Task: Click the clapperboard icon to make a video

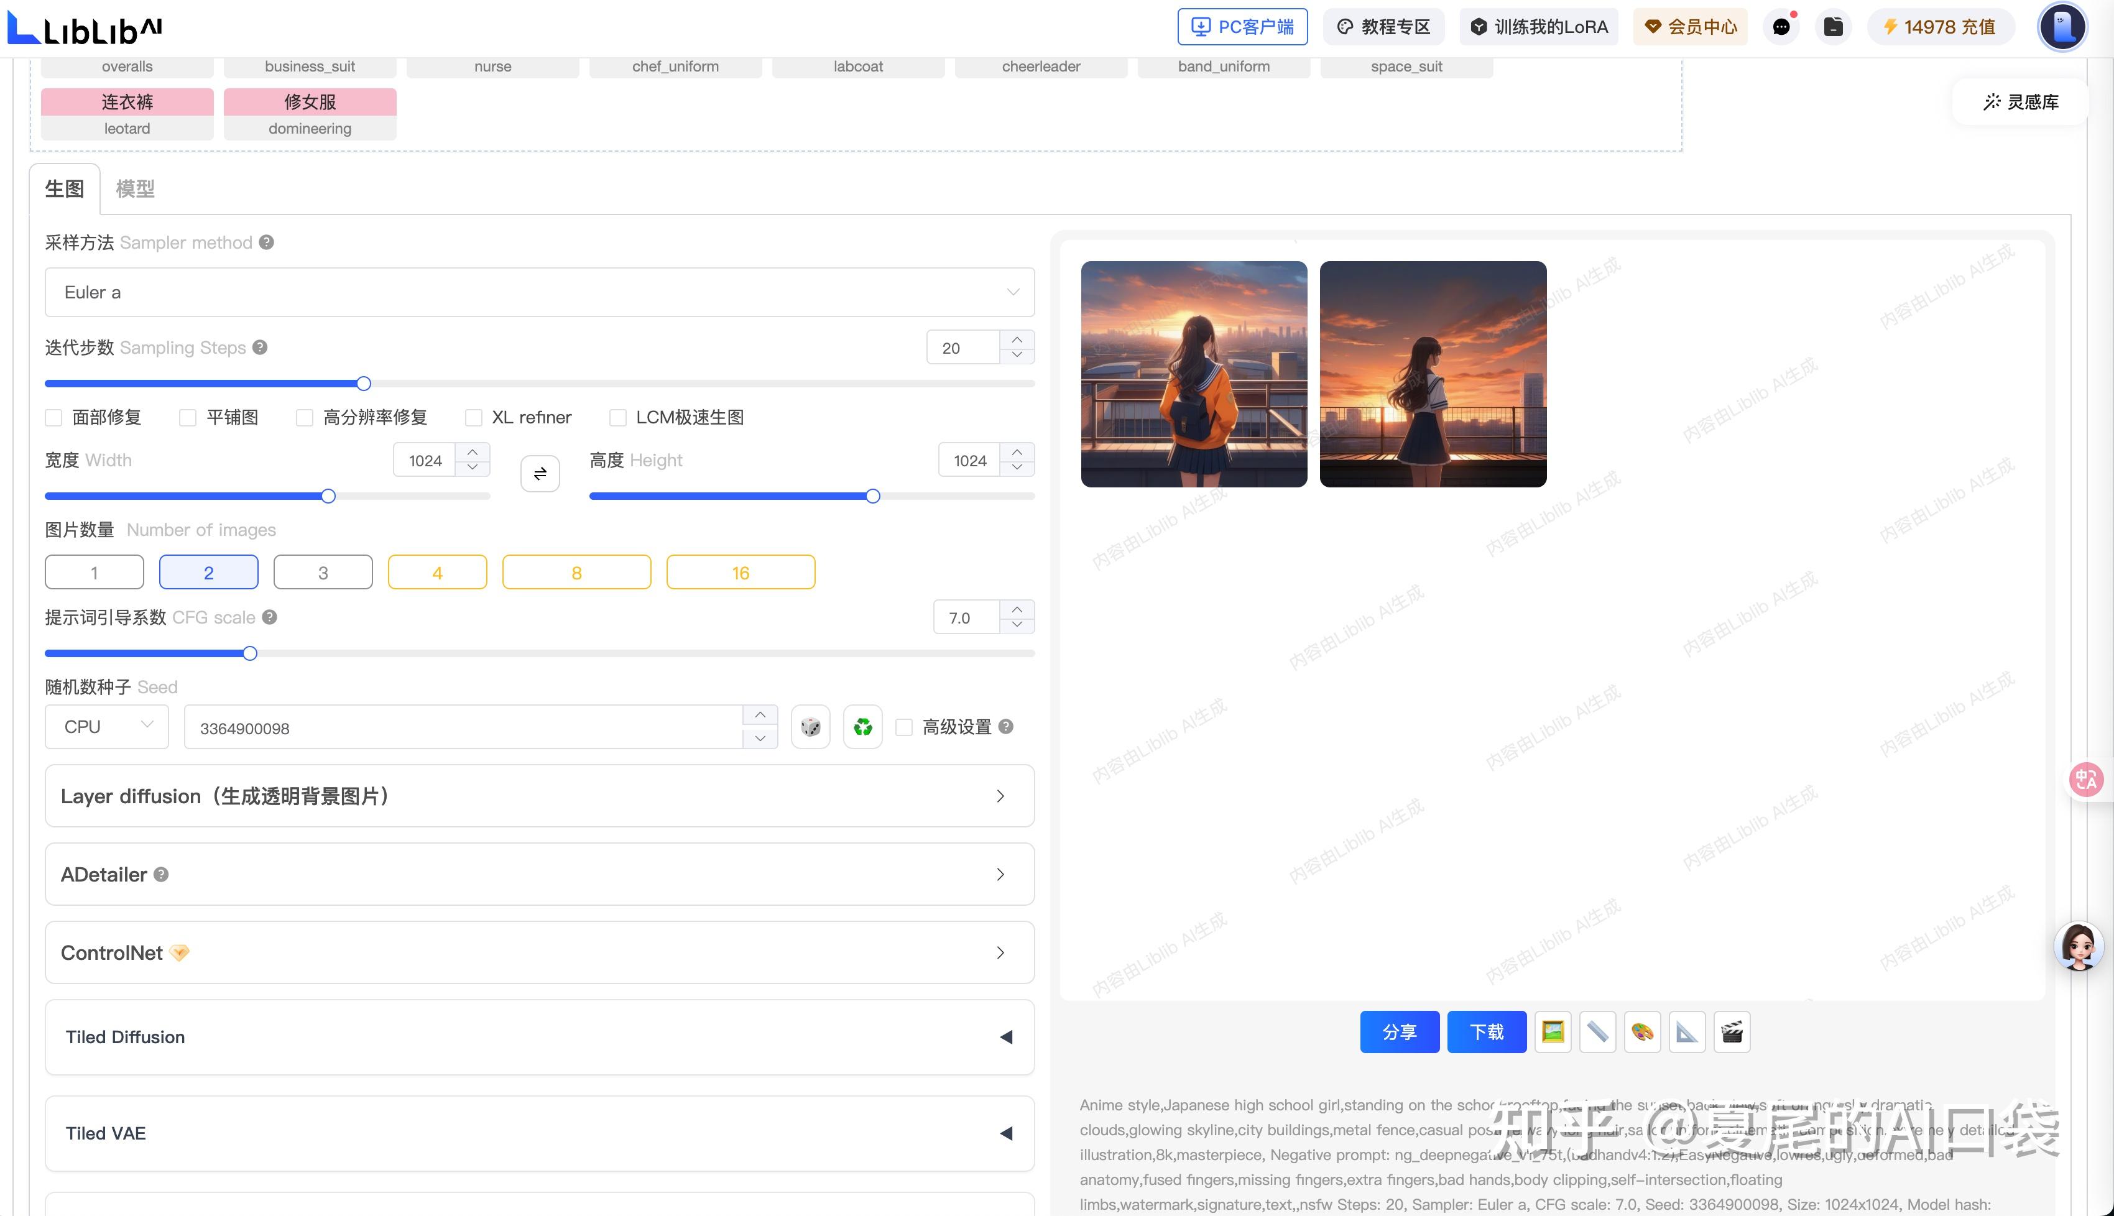Action: point(1732,1031)
